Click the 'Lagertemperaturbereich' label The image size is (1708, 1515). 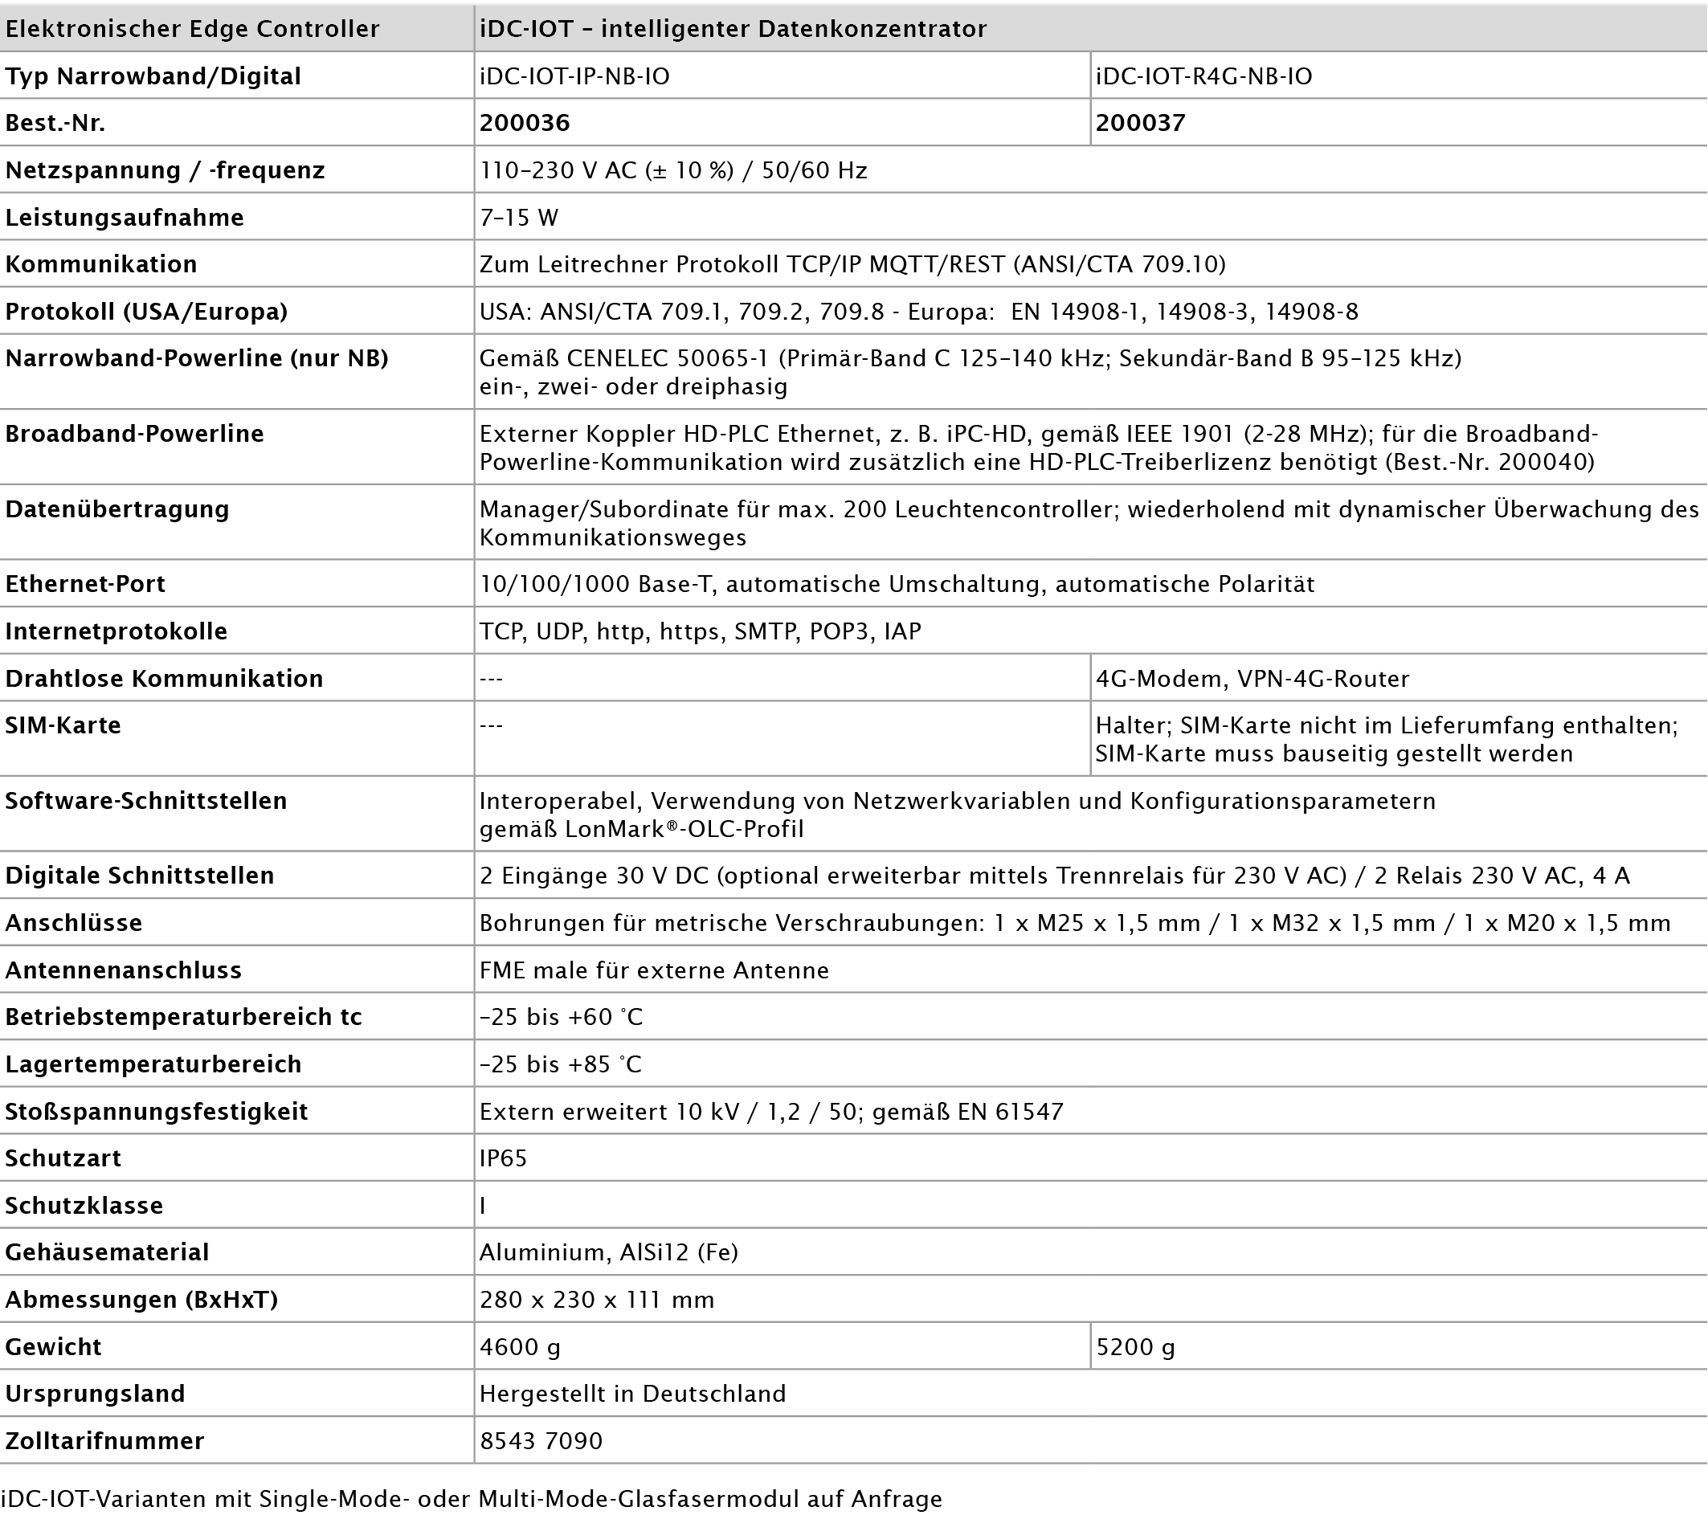coord(153,1064)
